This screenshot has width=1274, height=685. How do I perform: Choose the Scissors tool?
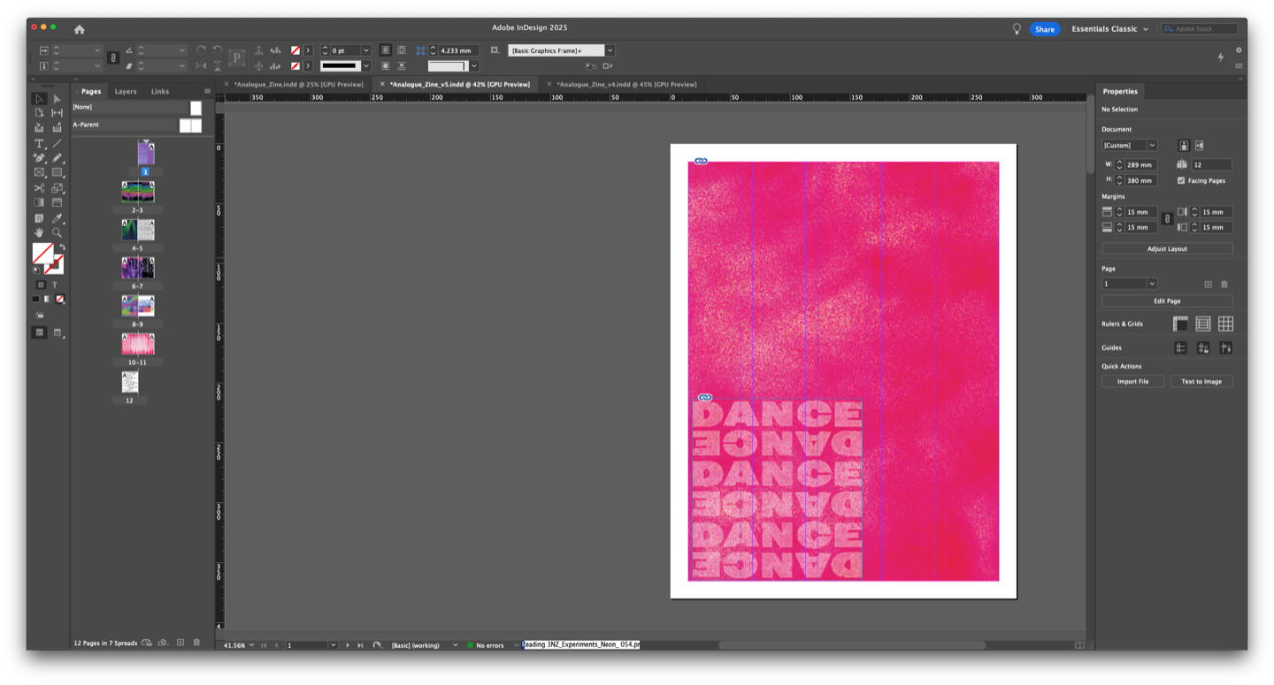pyautogui.click(x=39, y=188)
